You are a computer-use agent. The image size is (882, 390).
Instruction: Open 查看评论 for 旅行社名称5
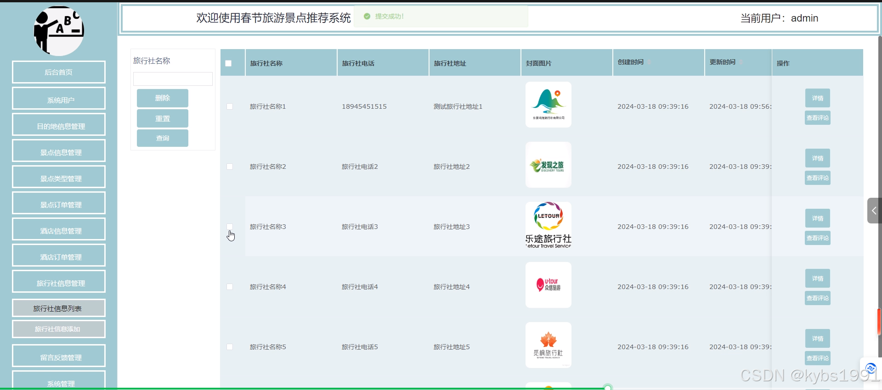(818, 358)
